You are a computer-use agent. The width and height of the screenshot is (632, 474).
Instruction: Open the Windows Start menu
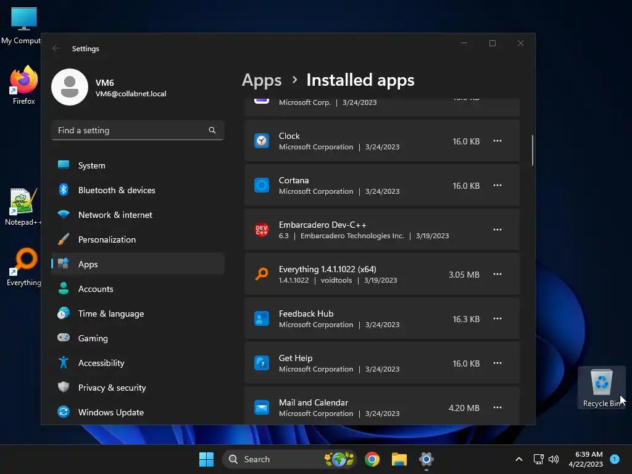click(206, 459)
